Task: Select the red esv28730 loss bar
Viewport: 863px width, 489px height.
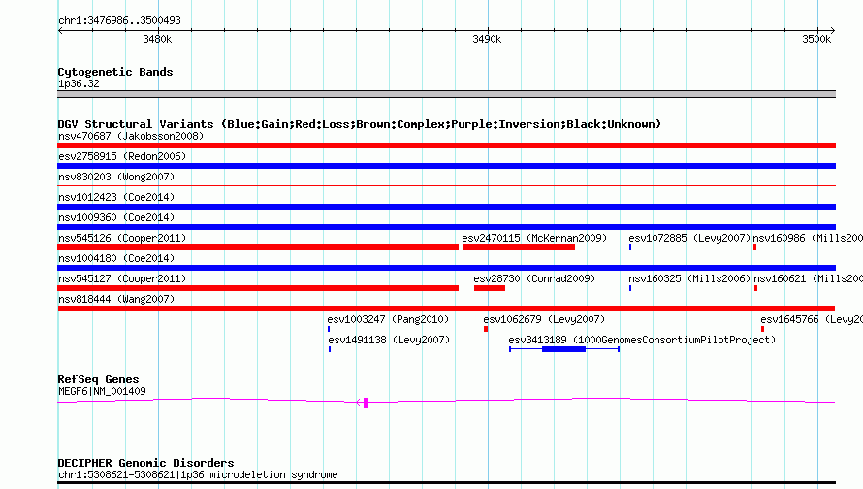Action: tap(490, 288)
